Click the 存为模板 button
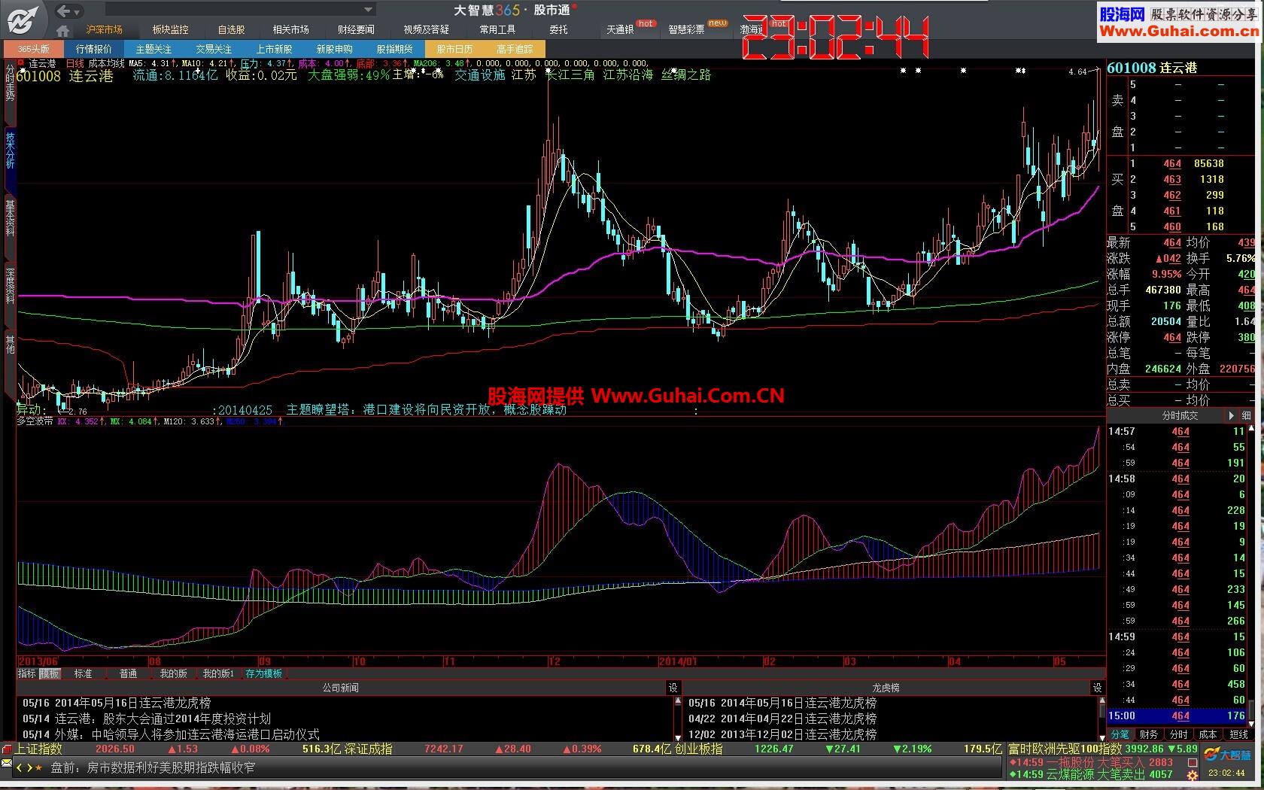This screenshot has width=1264, height=790. [263, 674]
